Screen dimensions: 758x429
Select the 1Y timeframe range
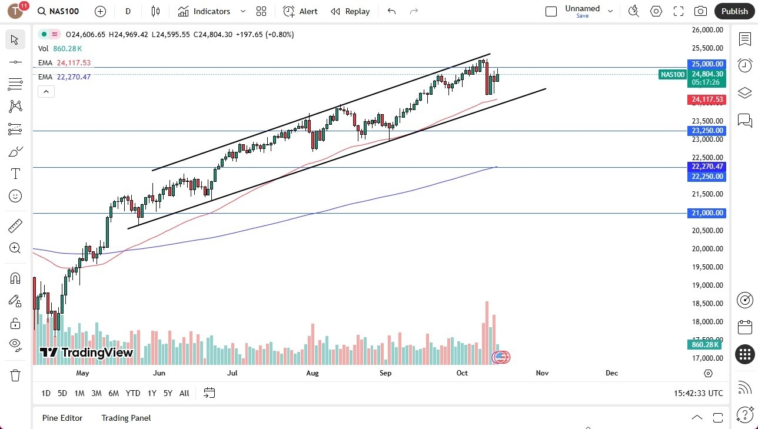151,393
